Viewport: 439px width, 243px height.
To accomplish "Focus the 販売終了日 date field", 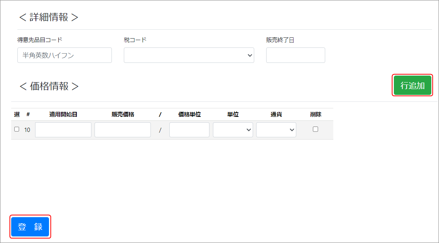I will 295,55.
